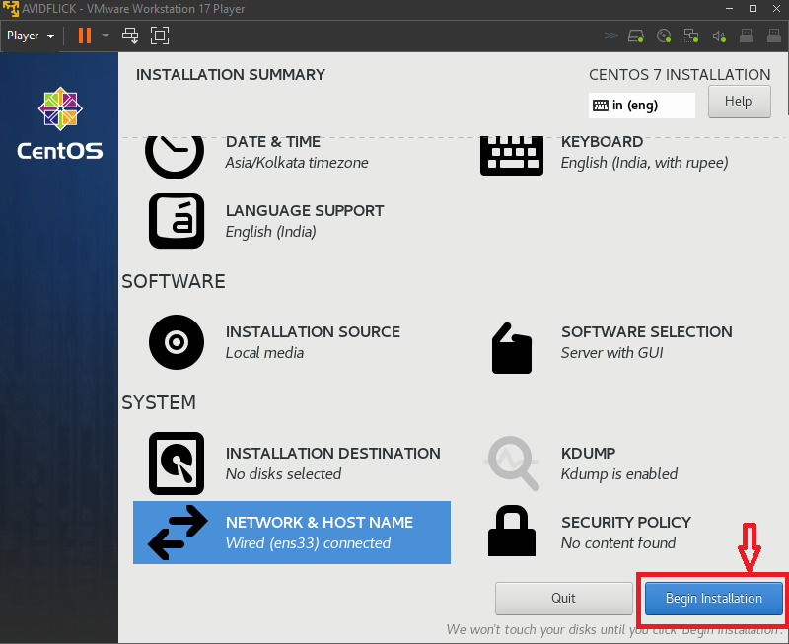
Task: Click the Begin Installation button
Action: [713, 599]
